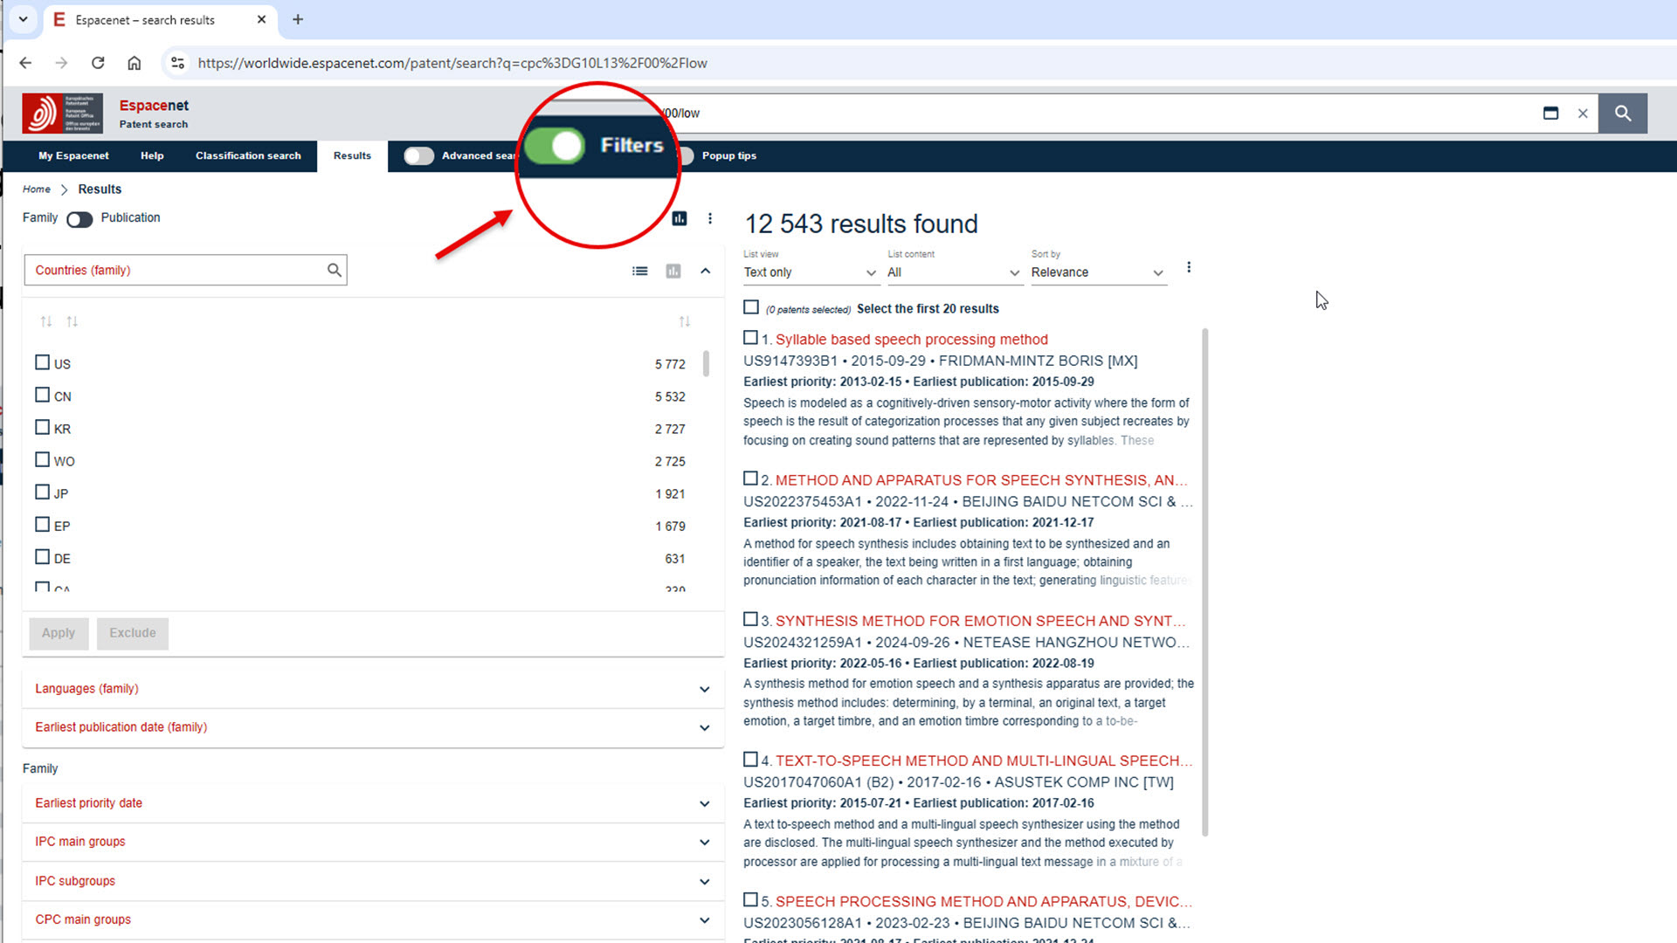The image size is (1677, 943).
Task: Click the bar chart icon above filters
Action: pos(680,218)
